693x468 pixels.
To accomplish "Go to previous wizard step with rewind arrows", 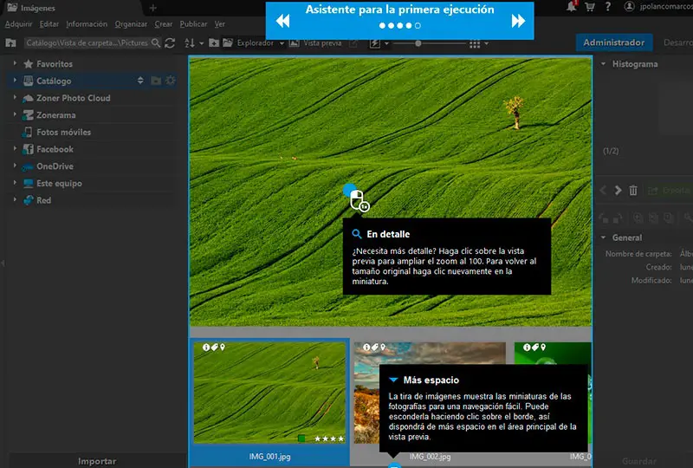I will click(283, 21).
